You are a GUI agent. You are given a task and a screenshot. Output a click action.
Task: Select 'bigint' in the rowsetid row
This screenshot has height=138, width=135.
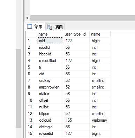tap(100, 133)
